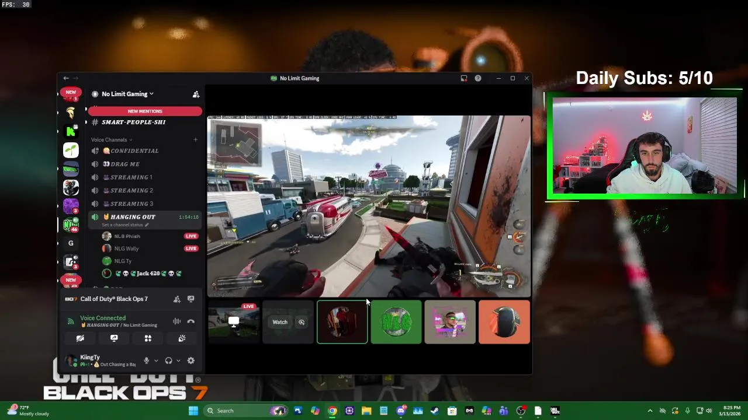Click the pop-out icon beside Watch
Viewport: 748px width, 420px height.
302,322
